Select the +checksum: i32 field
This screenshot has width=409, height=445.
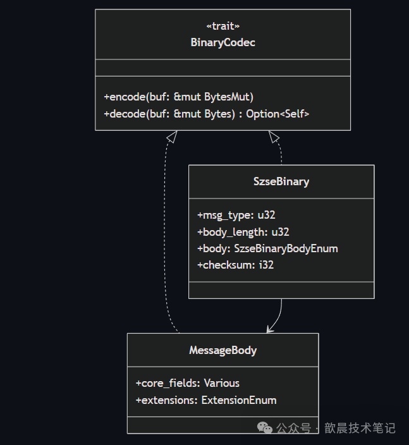coord(235,265)
